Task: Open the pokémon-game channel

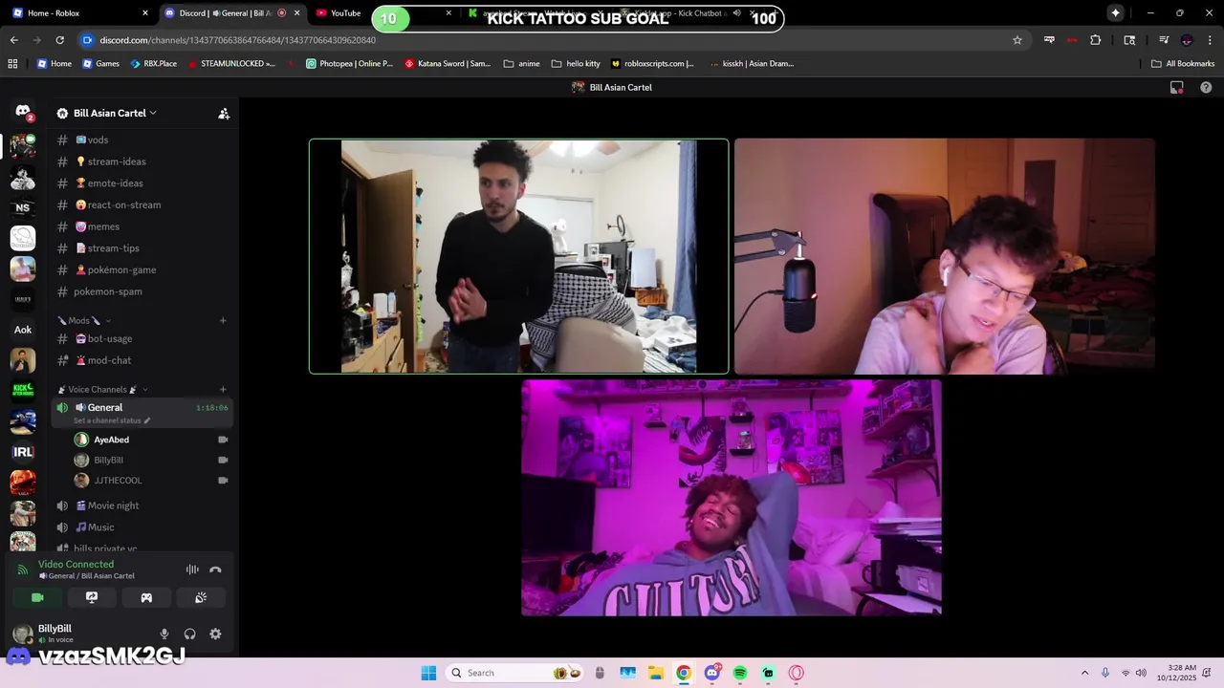Action: pyautogui.click(x=142, y=269)
